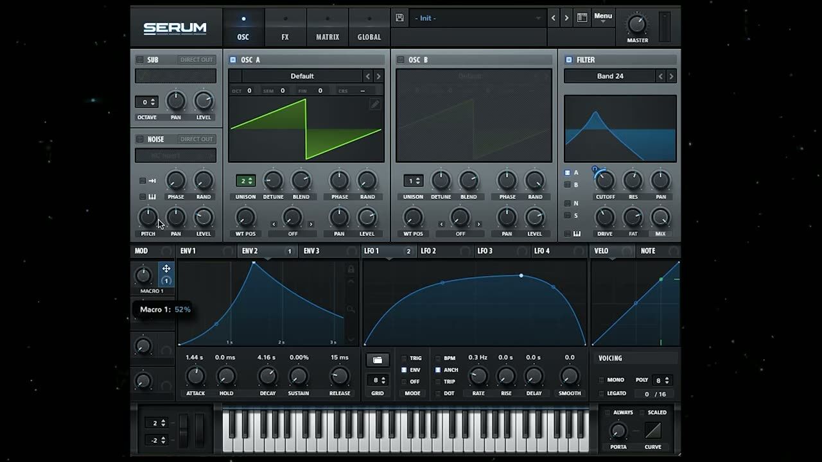The image size is (822, 462).
Task: Disable the OSC A power toggle
Action: click(x=233, y=60)
